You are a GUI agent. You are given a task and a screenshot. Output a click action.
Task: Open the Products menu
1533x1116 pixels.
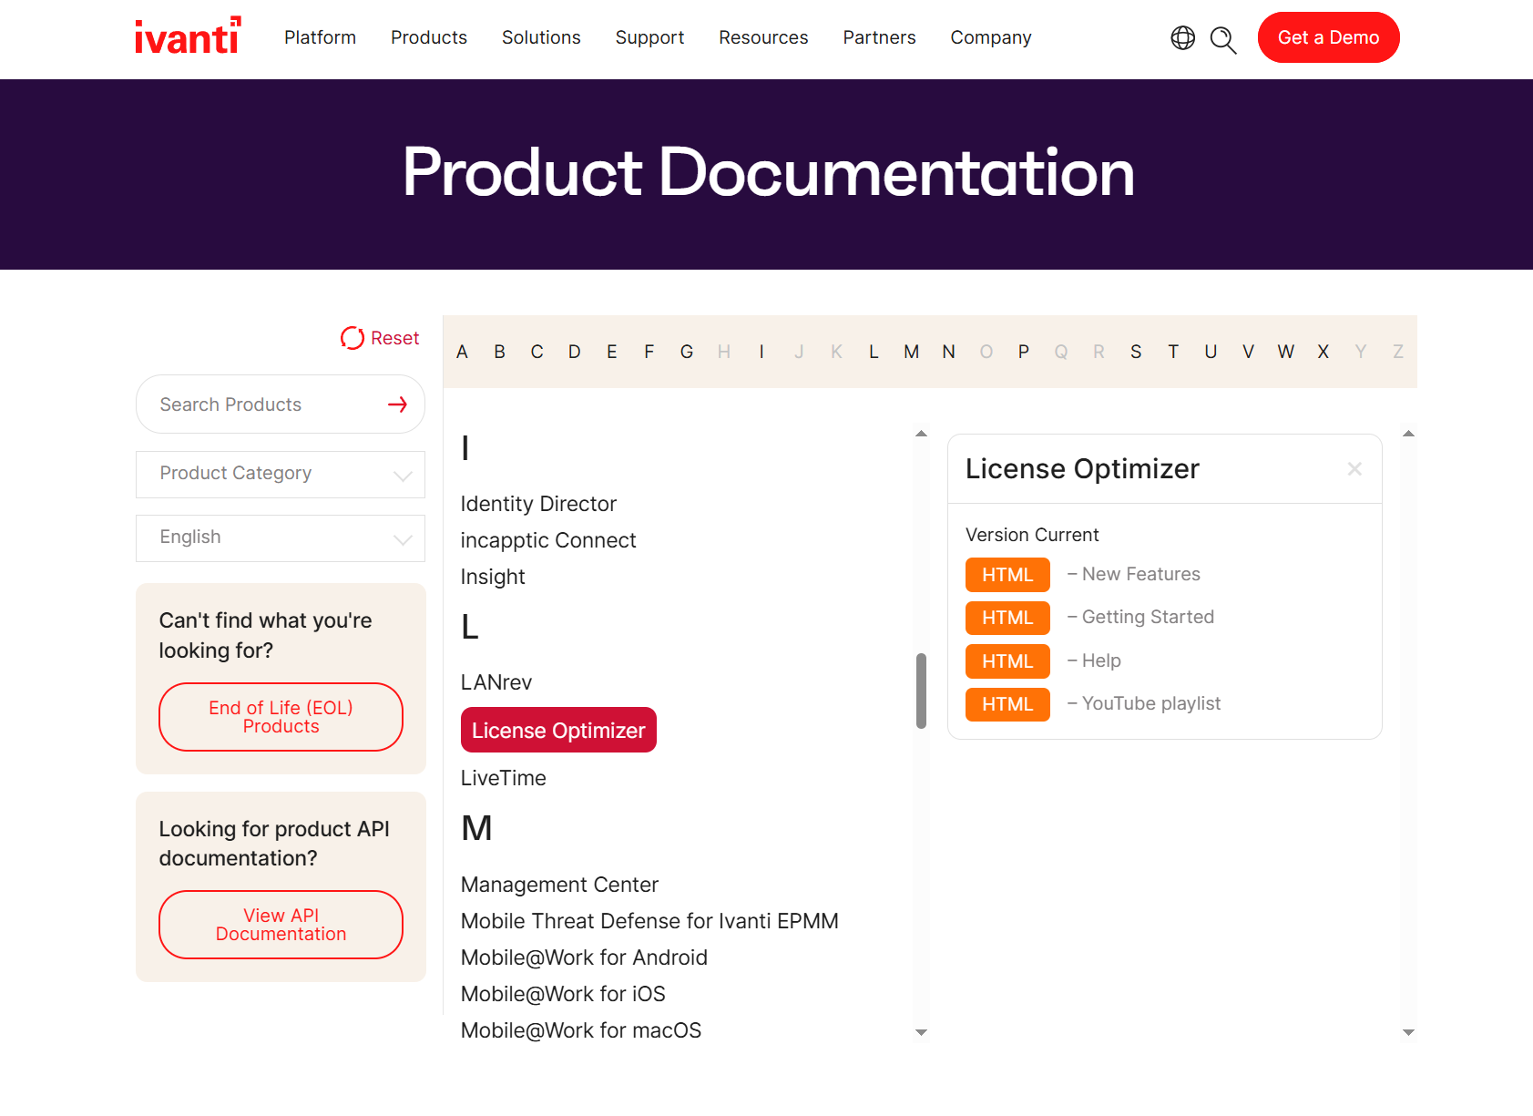coord(429,37)
